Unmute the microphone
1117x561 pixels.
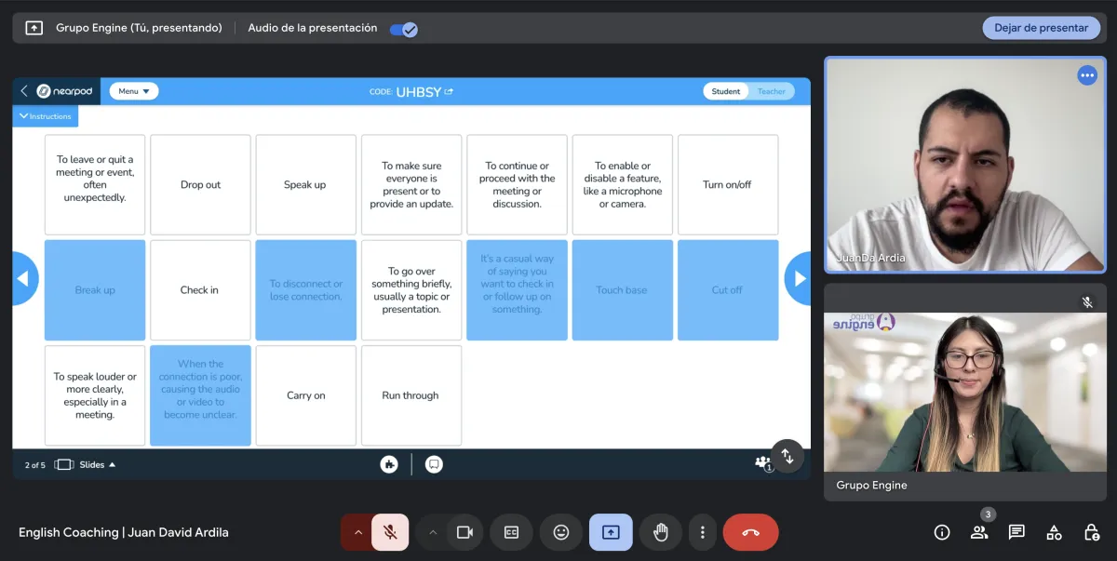click(391, 532)
